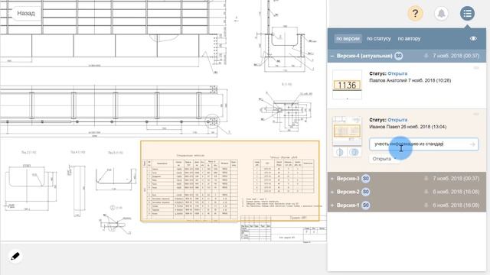Image resolution: width=490 pixels, height=275 pixels.
Task: Click the Назад back button
Action: (25, 14)
